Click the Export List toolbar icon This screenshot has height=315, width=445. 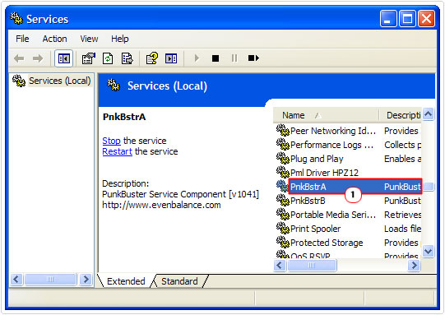click(127, 58)
